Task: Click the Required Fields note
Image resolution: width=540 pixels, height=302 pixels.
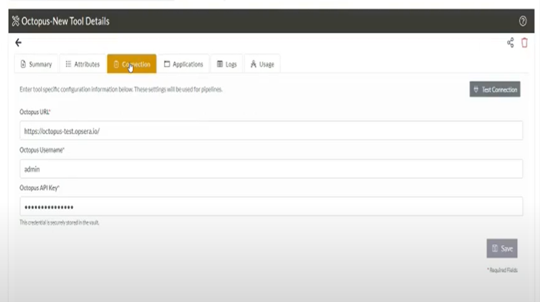Action: [502, 270]
